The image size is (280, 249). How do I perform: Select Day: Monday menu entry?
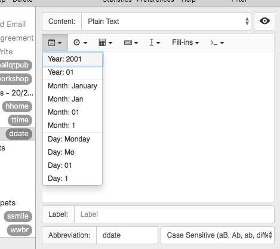tap(73, 139)
